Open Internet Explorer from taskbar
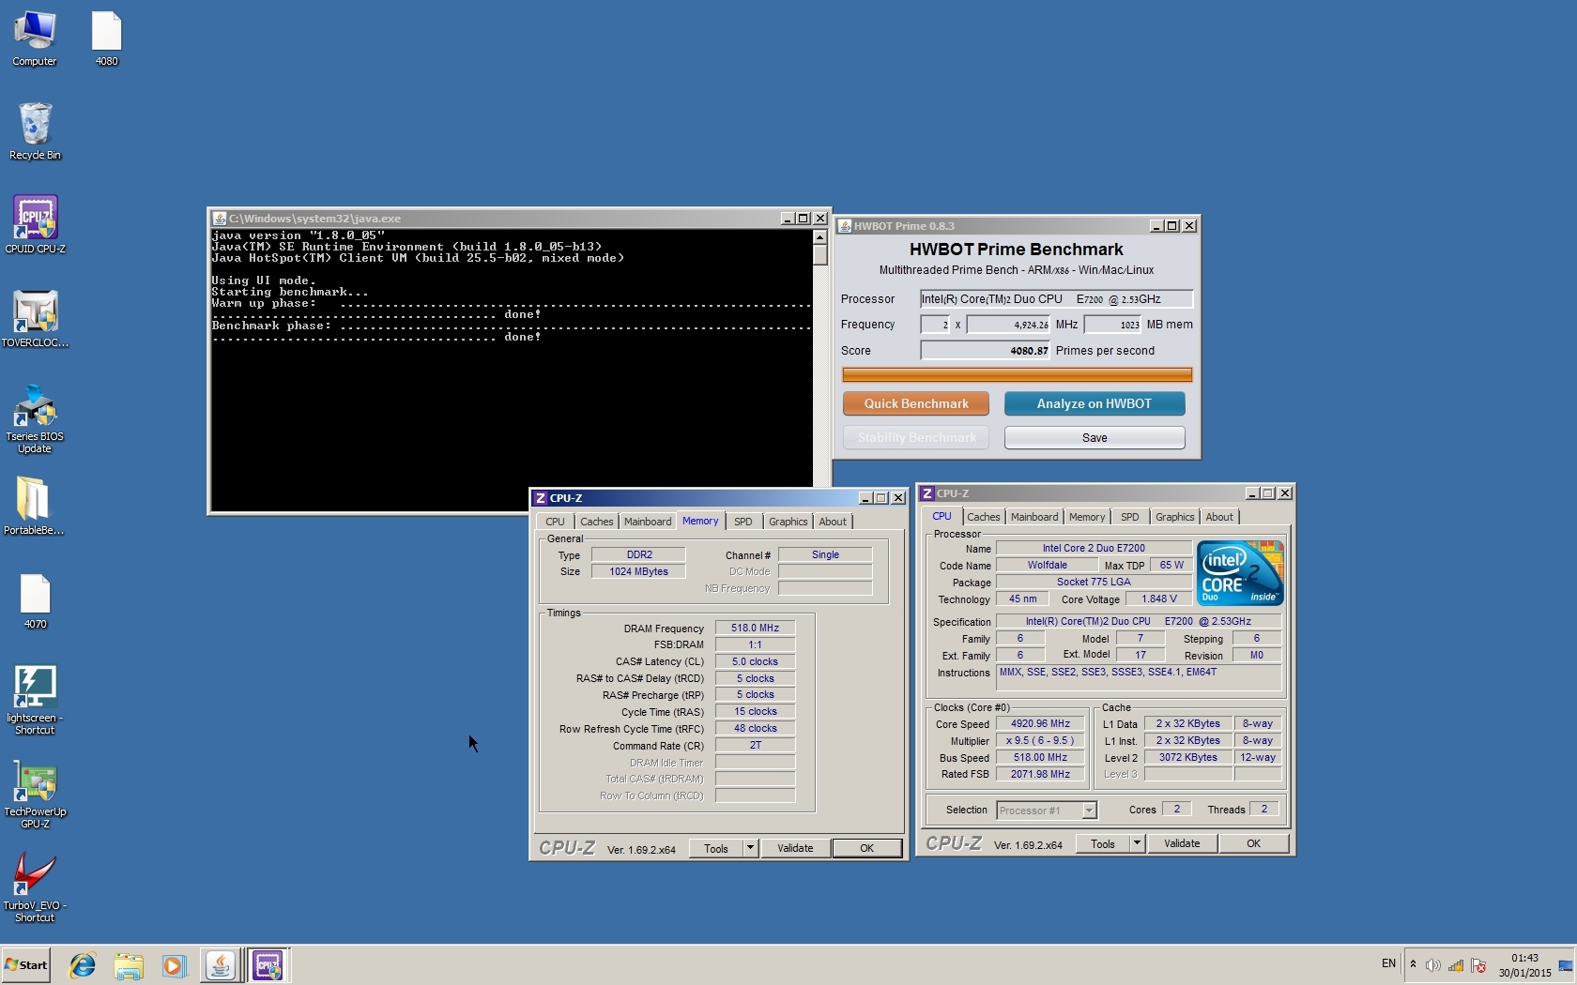The height and width of the screenshot is (985, 1577). (83, 964)
